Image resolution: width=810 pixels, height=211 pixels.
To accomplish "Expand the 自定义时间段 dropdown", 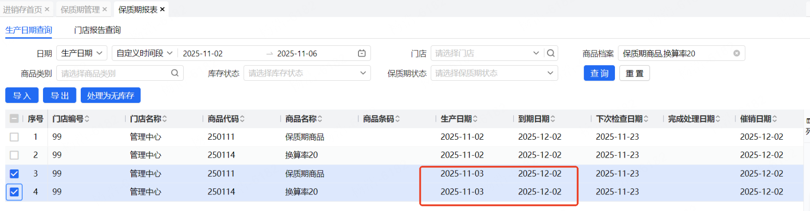I will coord(144,53).
